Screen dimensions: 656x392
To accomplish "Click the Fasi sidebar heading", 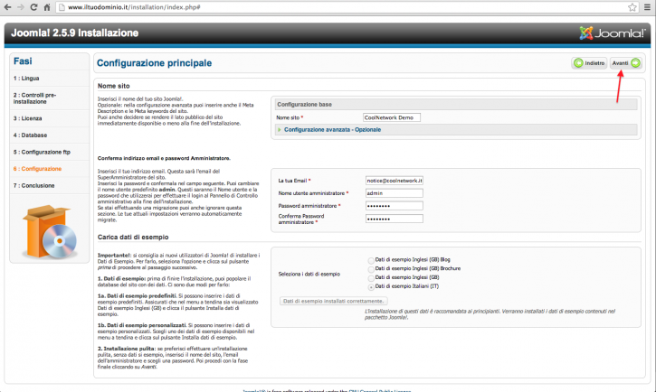I will click(23, 61).
